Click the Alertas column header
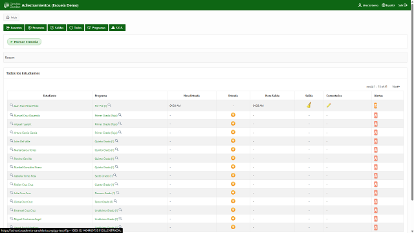 click(378, 96)
